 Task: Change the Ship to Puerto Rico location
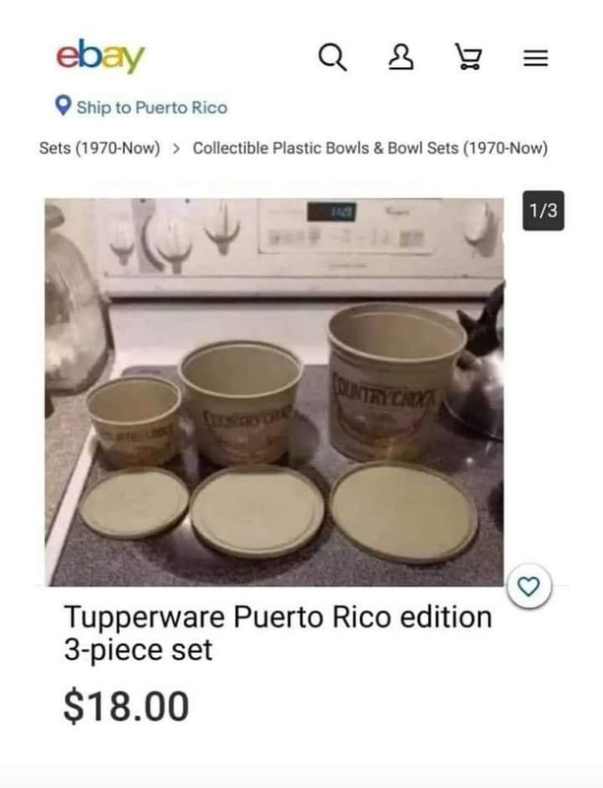pyautogui.click(x=151, y=107)
